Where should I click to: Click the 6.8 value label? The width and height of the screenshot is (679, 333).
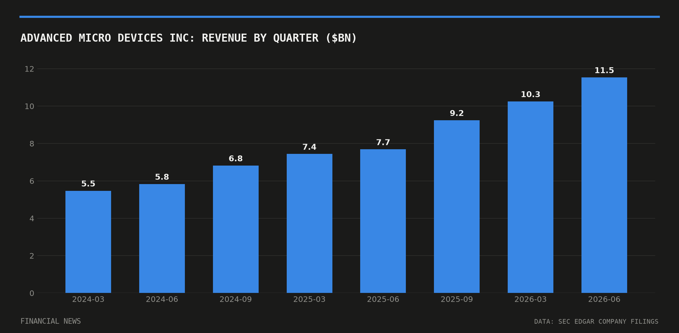(236, 158)
